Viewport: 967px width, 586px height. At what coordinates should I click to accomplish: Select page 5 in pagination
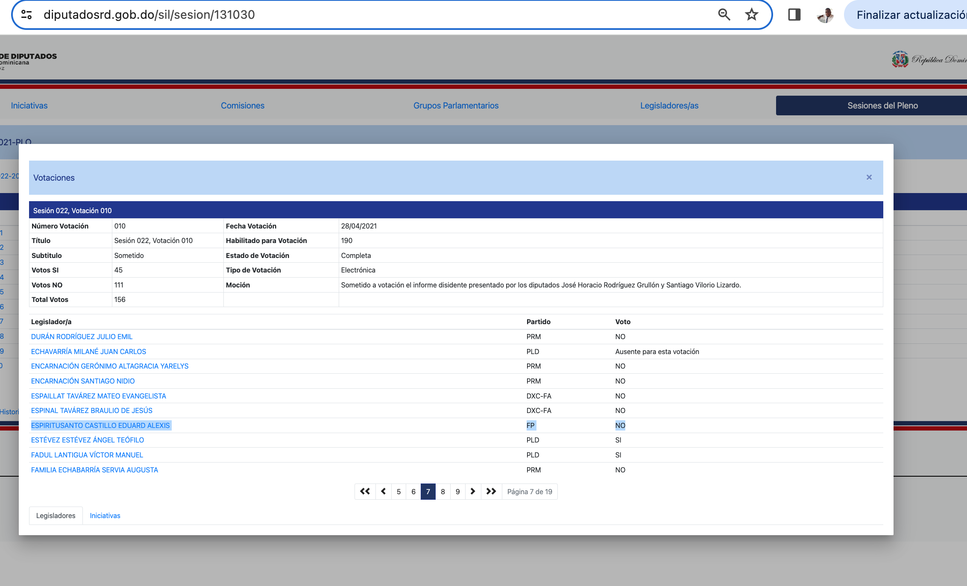click(x=399, y=492)
